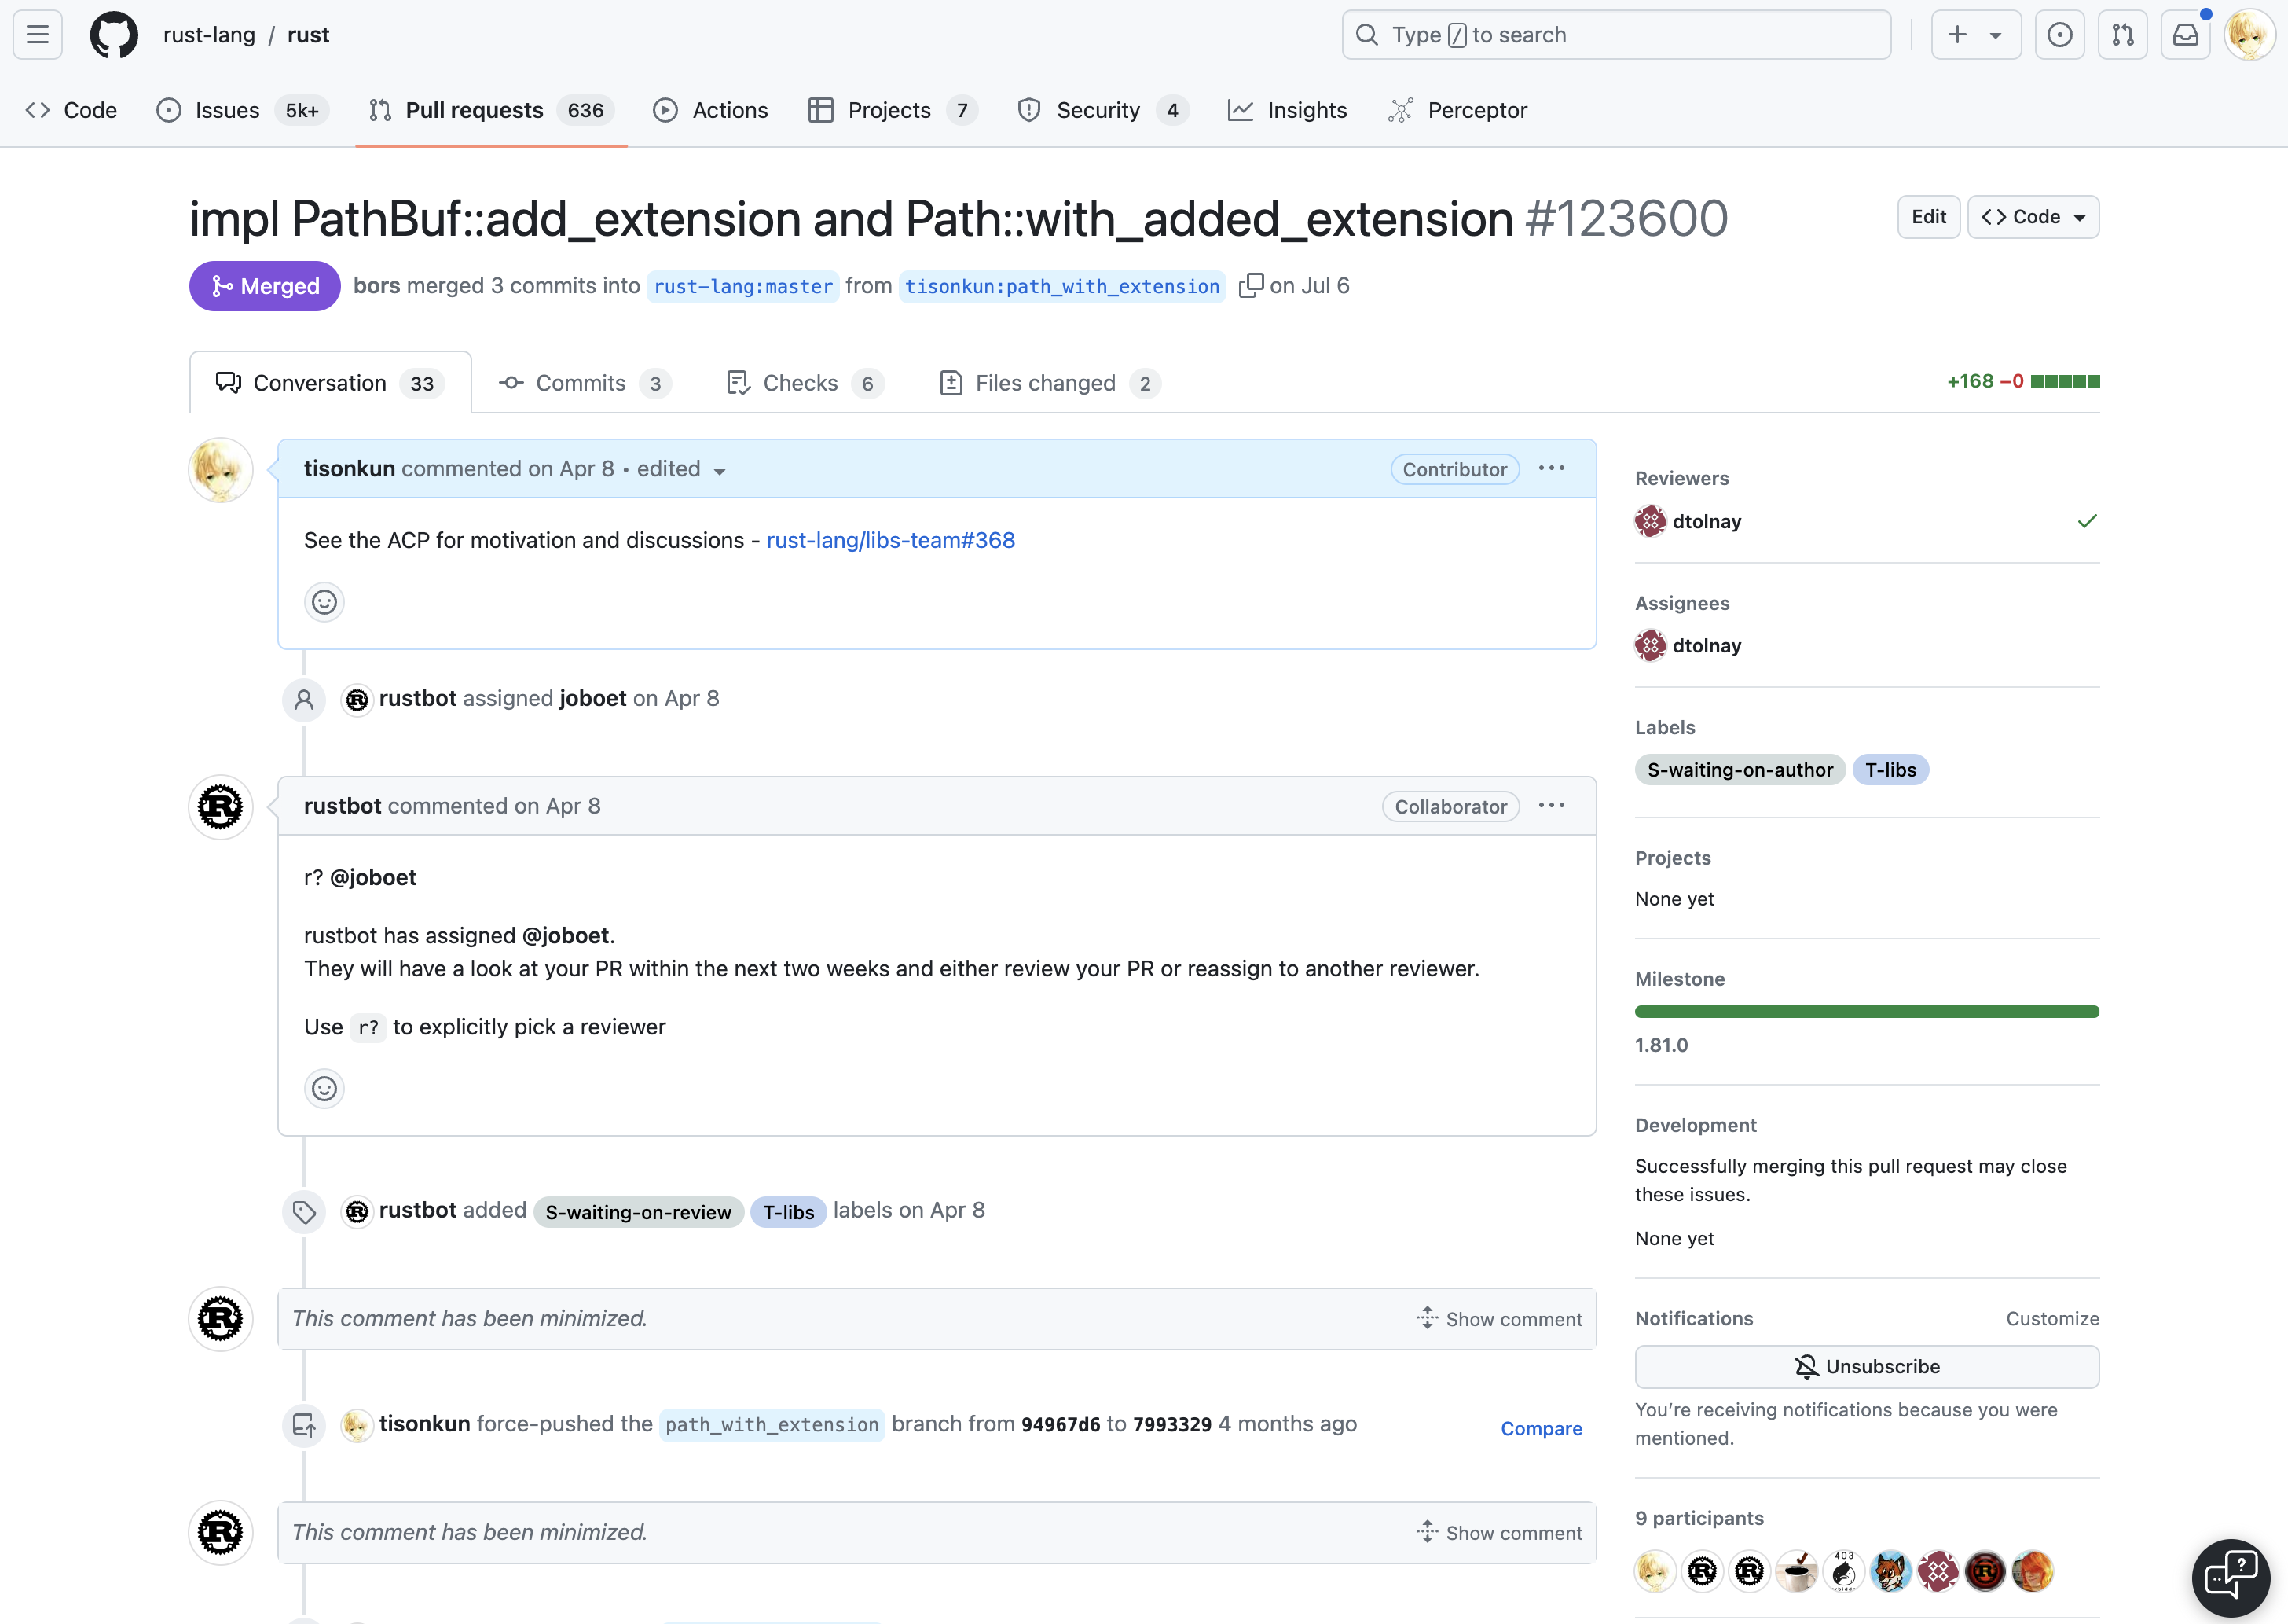Viewport: 2288px width, 1624px height.
Task: Open commit 7993329 link
Action: (x=1171, y=1424)
